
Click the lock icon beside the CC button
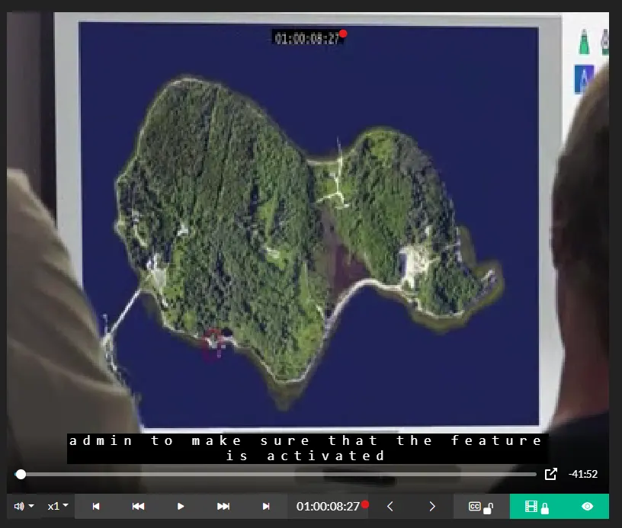tap(490, 507)
